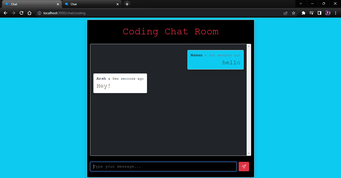View site information via the info icon
The width and height of the screenshot is (341, 178).
[39, 13]
